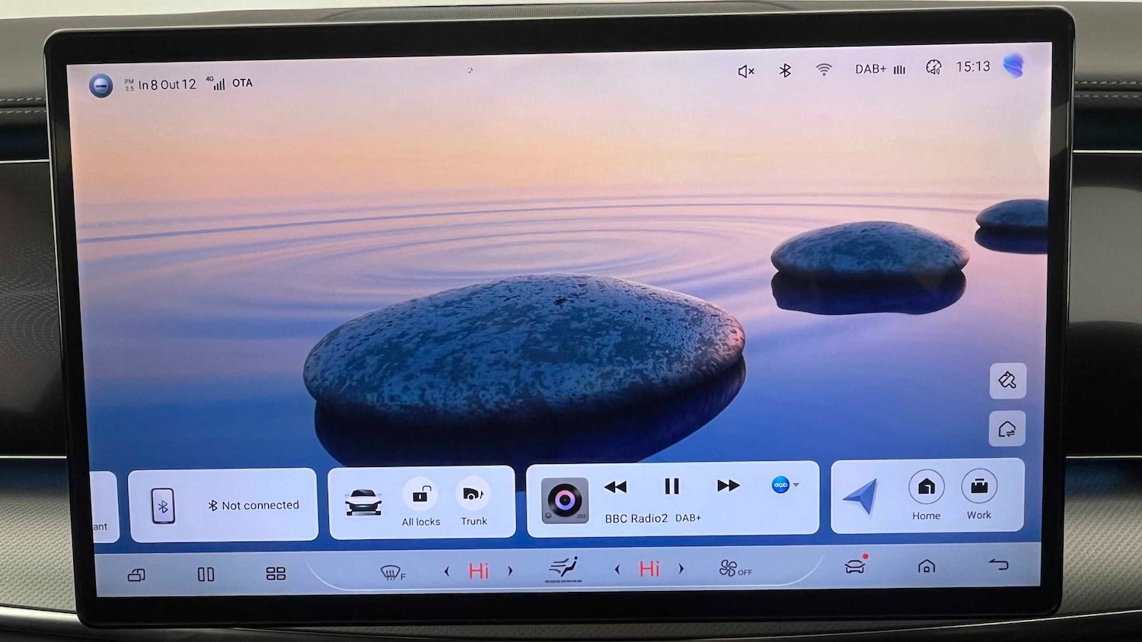Open the Bluetooth Not connected phone card

point(223,505)
